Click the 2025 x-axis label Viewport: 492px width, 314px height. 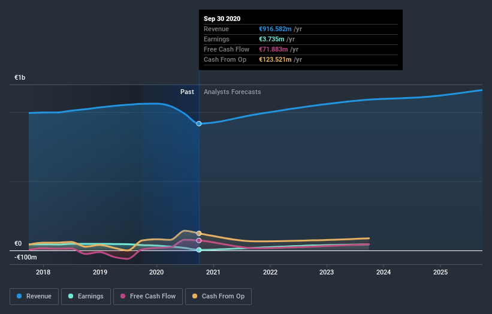tap(440, 272)
